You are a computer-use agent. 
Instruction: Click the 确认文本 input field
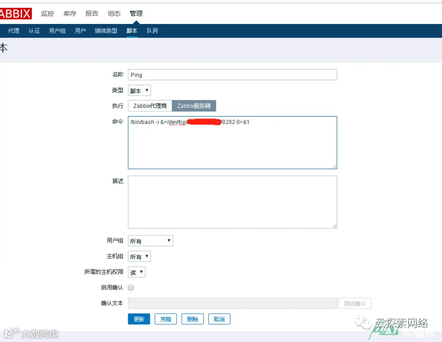[x=232, y=303]
